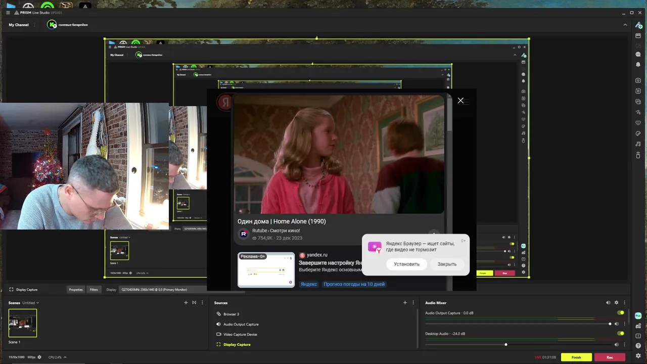The height and width of the screenshot is (364, 647).
Task: Open output resolution settings gear next to 60fps
Action: point(39,357)
